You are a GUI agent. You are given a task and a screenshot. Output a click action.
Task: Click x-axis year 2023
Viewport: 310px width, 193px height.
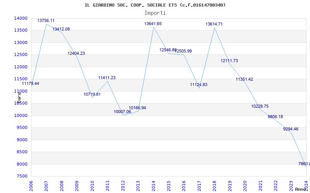(291, 186)
